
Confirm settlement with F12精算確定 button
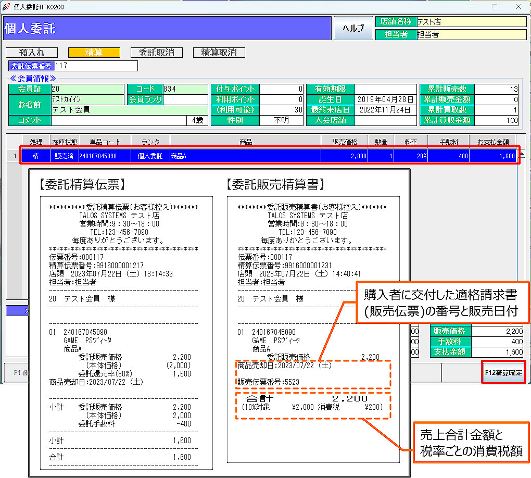pos(503,372)
